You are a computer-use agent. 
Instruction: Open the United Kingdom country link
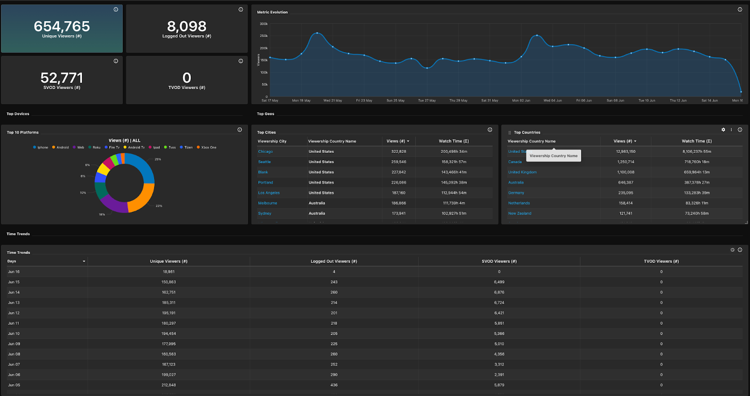[x=522, y=172]
